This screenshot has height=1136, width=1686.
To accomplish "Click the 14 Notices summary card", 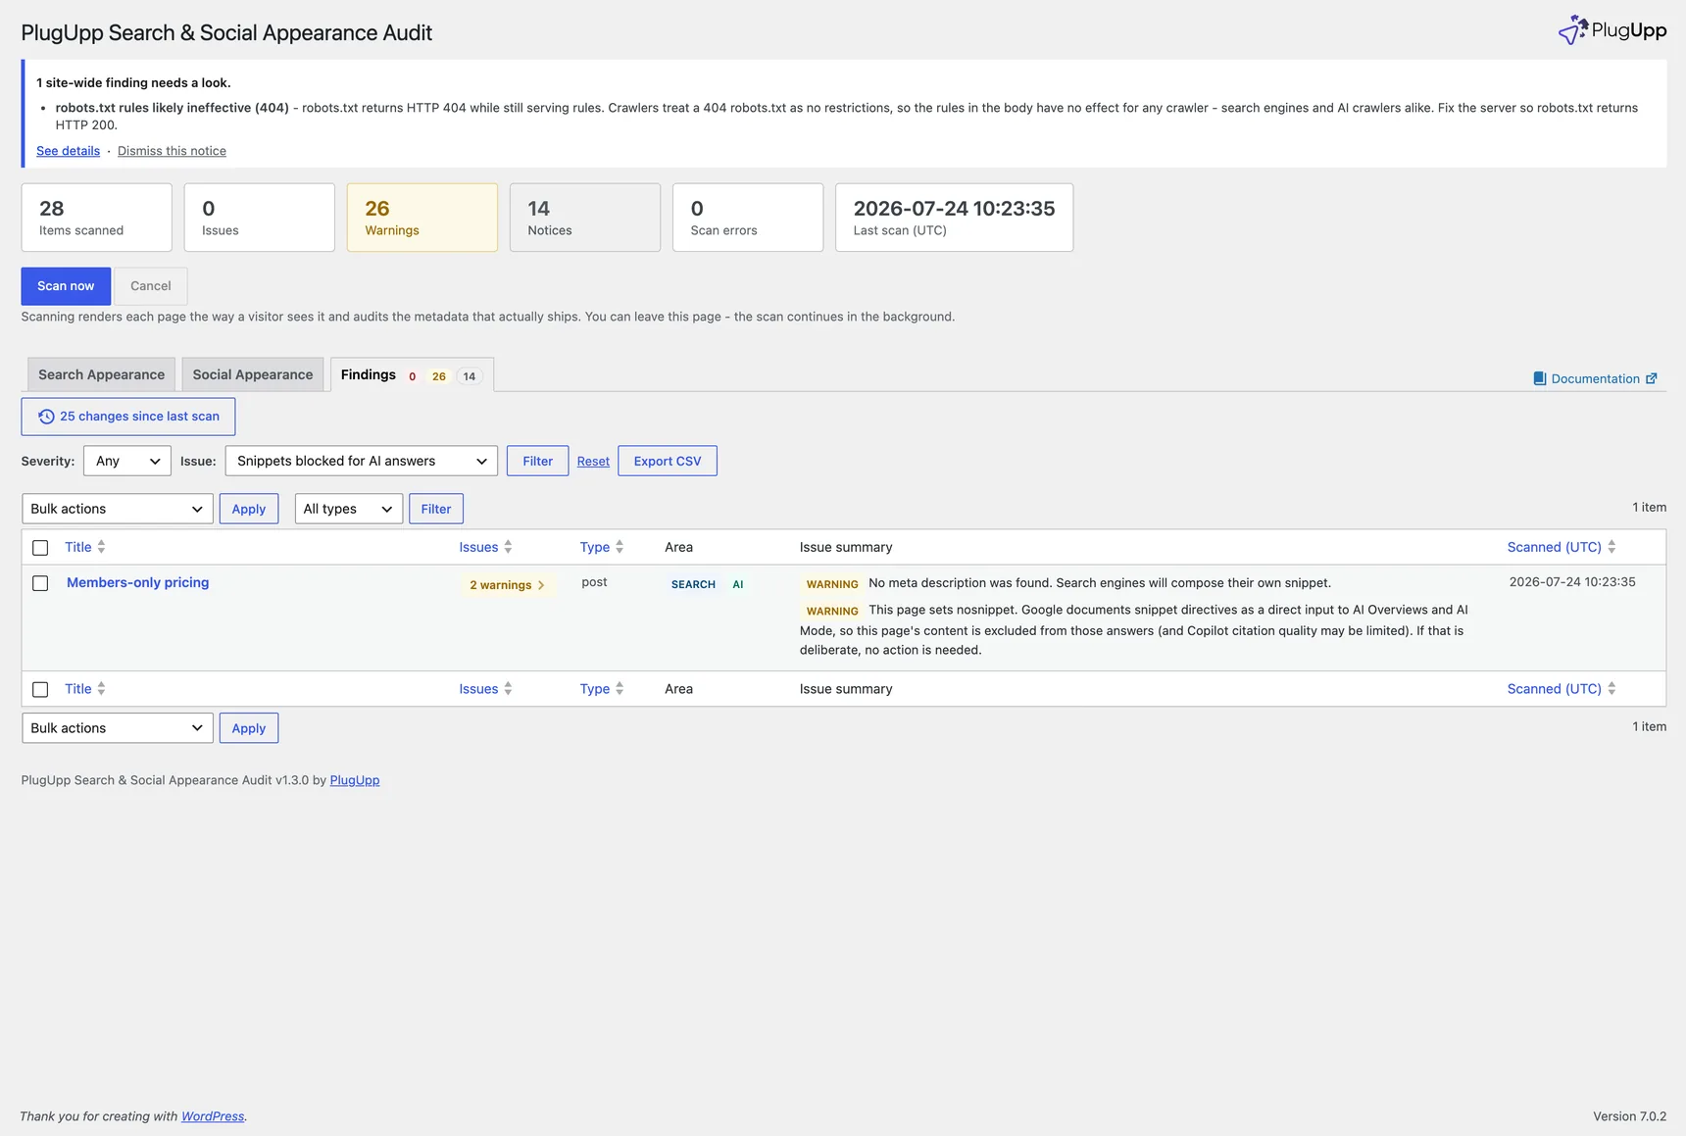I will click(585, 218).
